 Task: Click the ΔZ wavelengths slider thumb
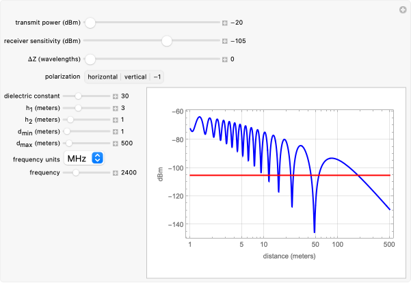pyautogui.click(x=90, y=59)
